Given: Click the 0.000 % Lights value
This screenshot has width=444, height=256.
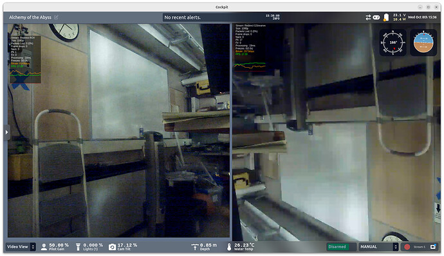Looking at the screenshot, I should 93,245.
